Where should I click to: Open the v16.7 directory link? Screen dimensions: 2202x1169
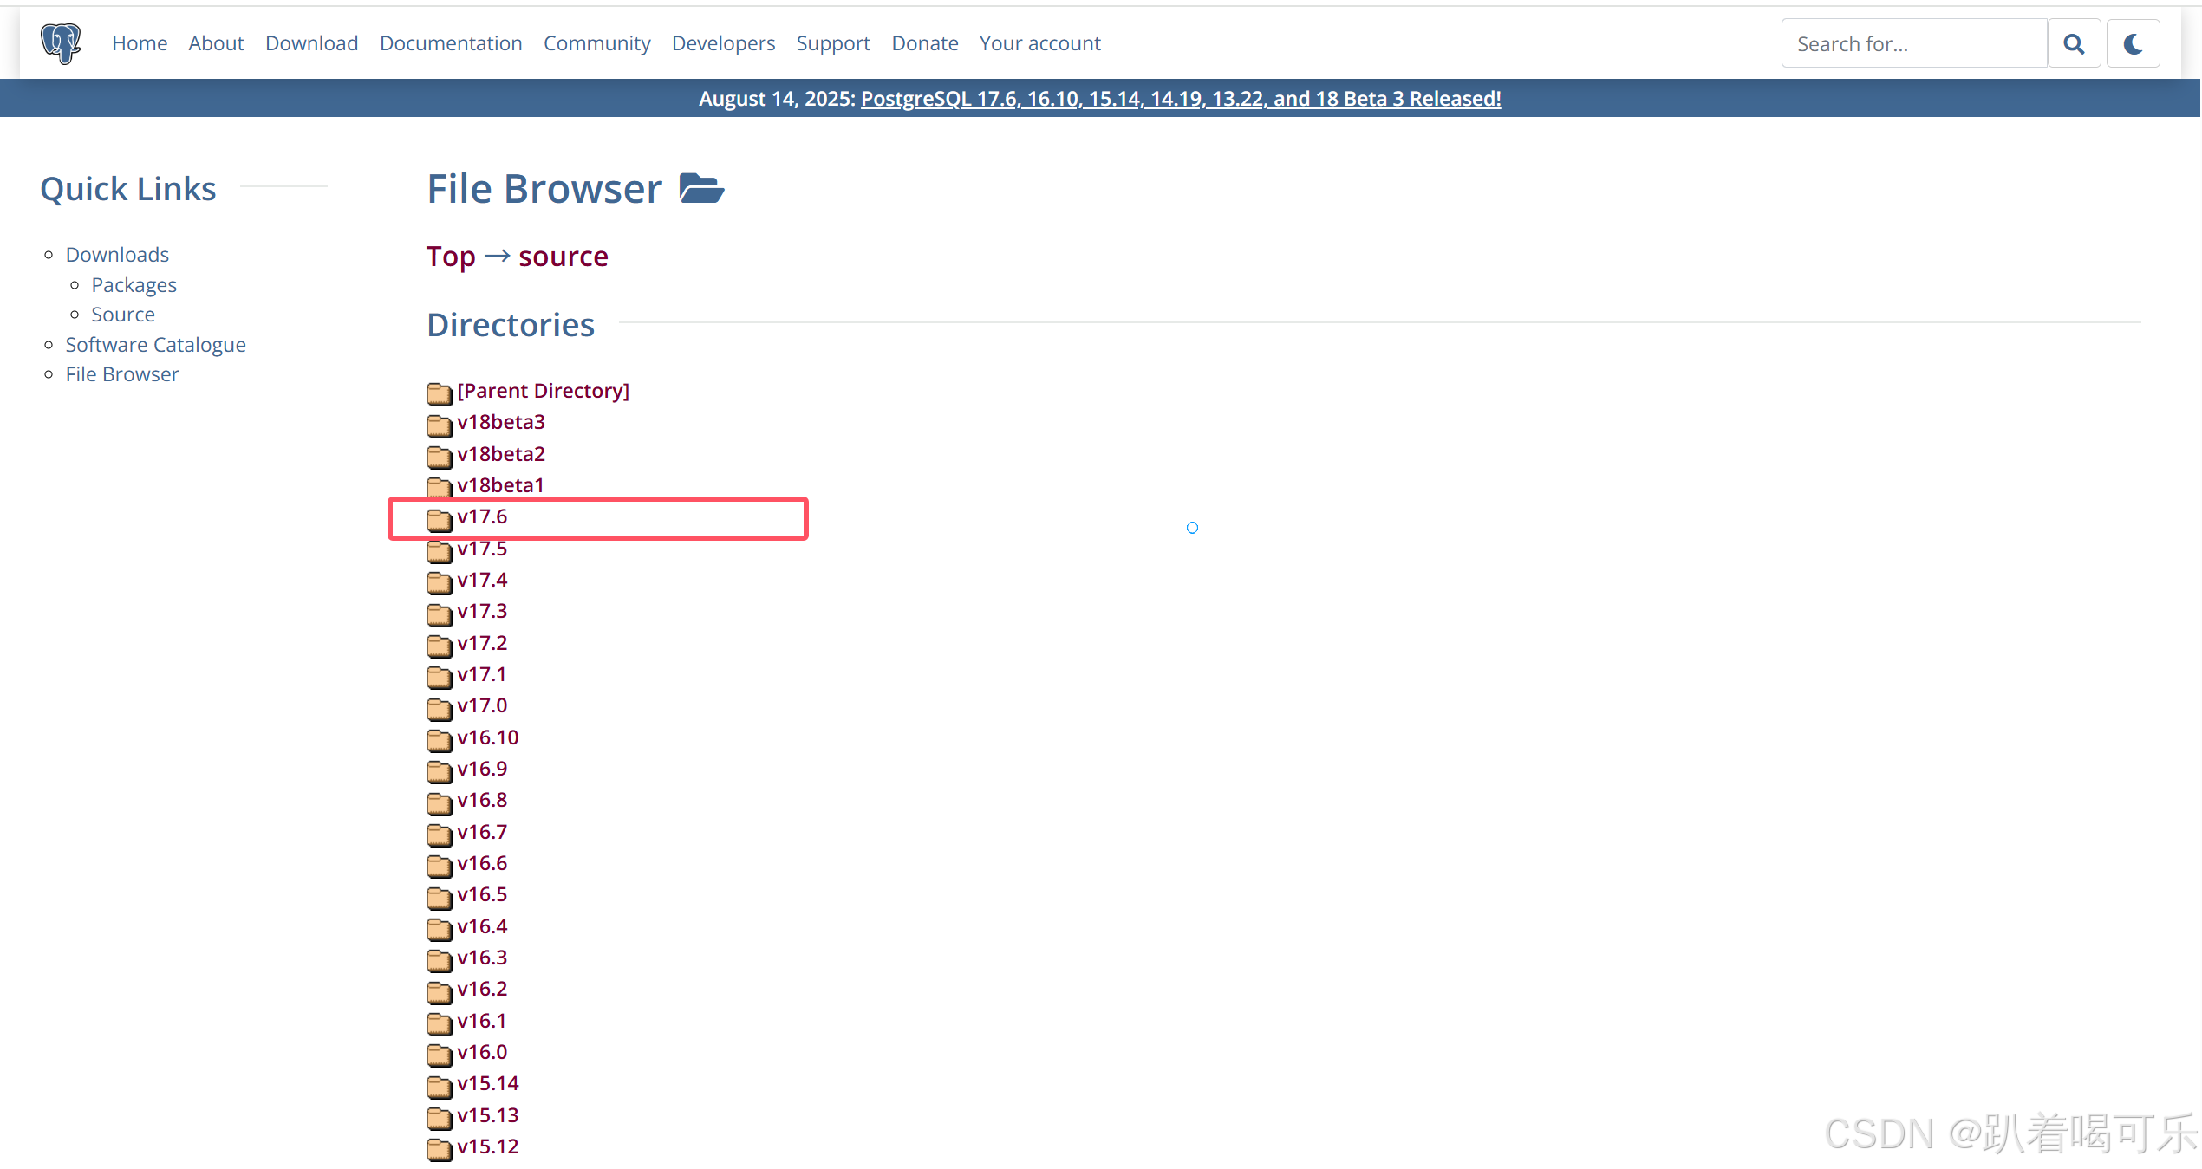[x=483, y=832]
